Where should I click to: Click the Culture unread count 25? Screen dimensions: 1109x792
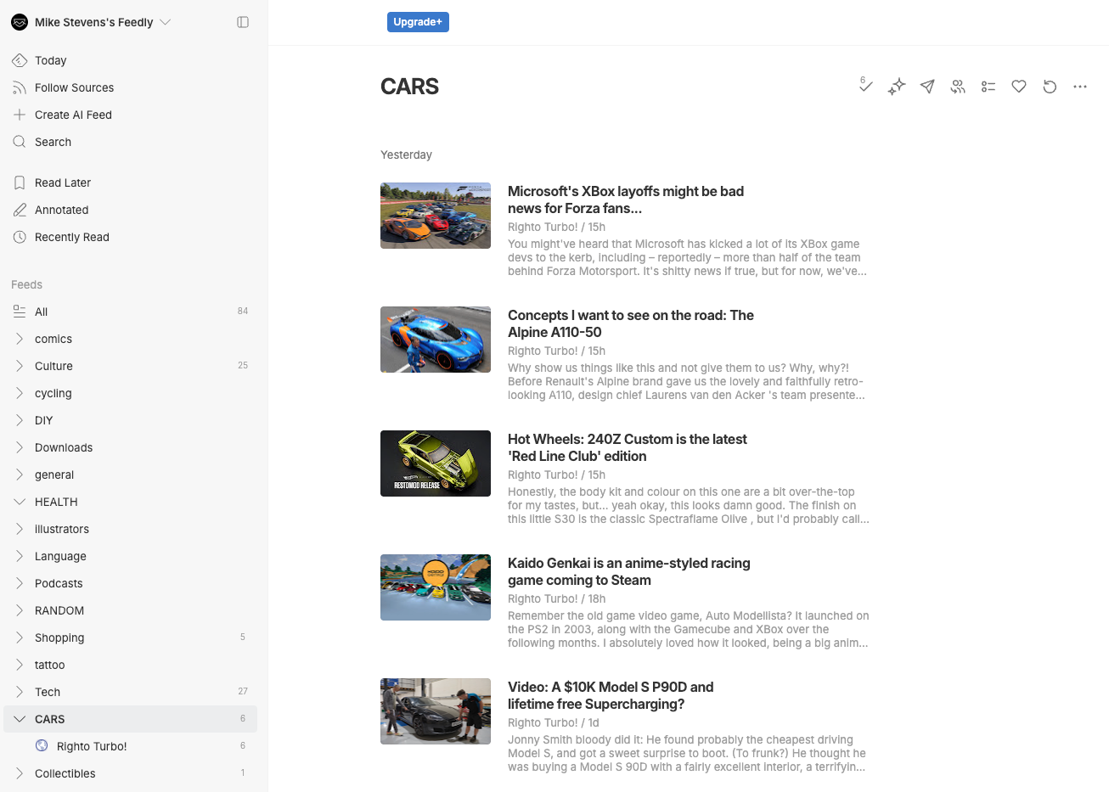pos(243,365)
